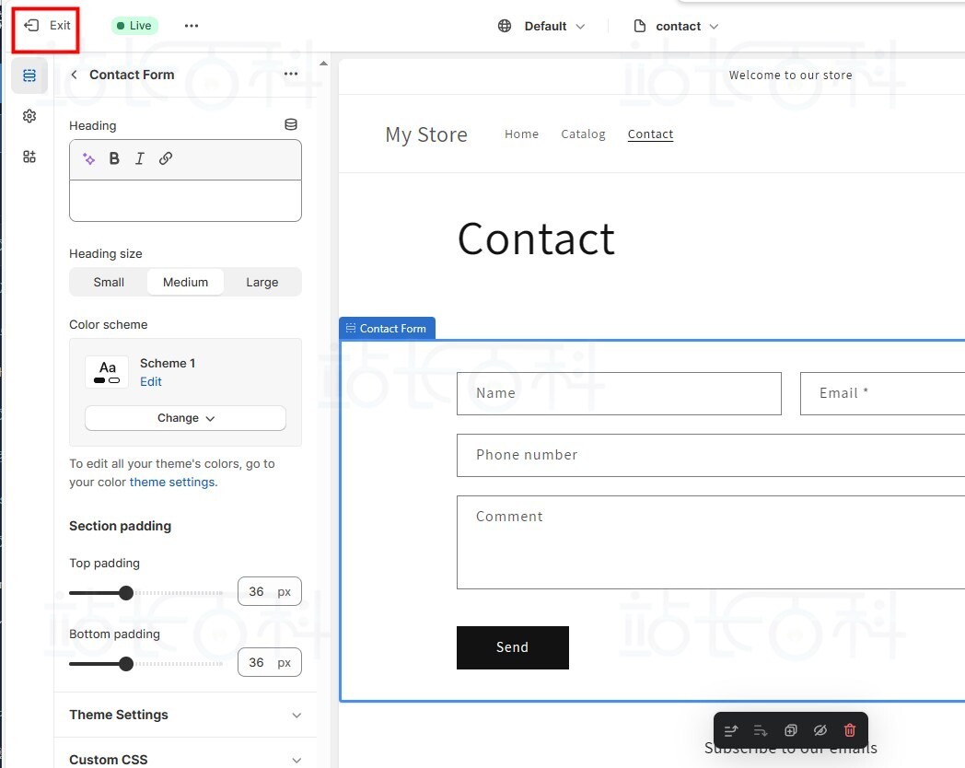Toggle bold formatting in Heading field

114,158
